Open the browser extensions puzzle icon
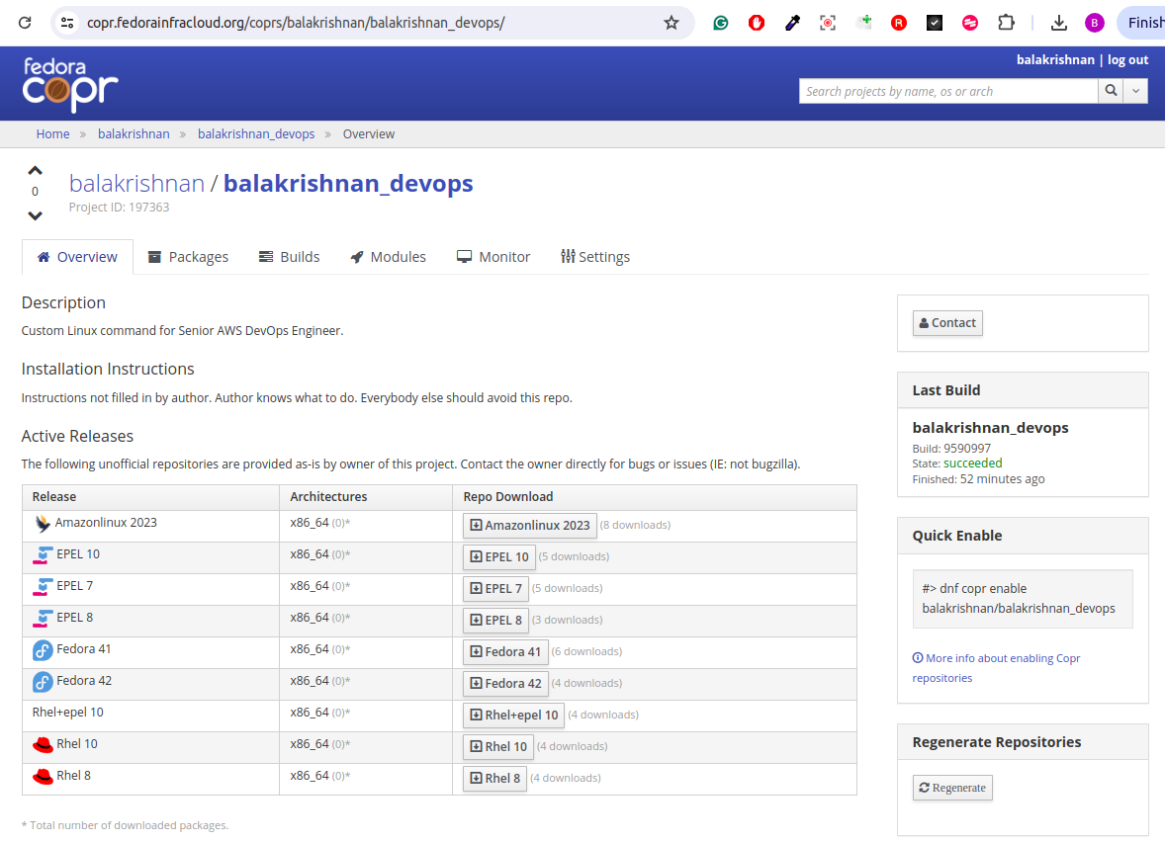Screen dimensions: 1165x843 [x=1006, y=23]
